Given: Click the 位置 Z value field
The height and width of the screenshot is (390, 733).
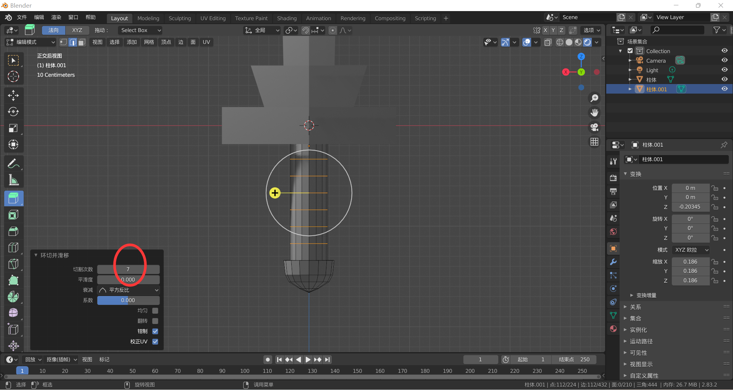Looking at the screenshot, I should [x=690, y=207].
